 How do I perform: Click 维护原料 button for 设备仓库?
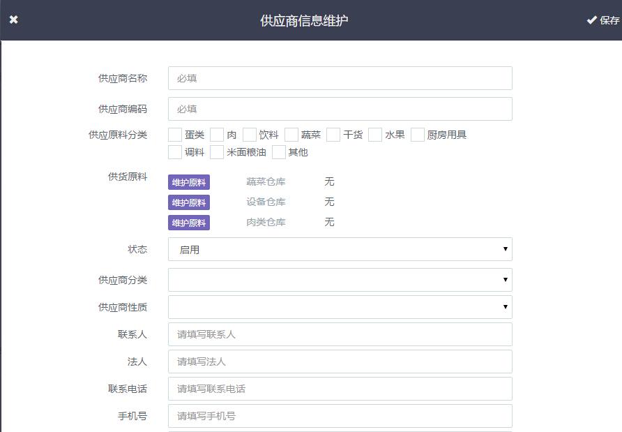click(x=189, y=202)
